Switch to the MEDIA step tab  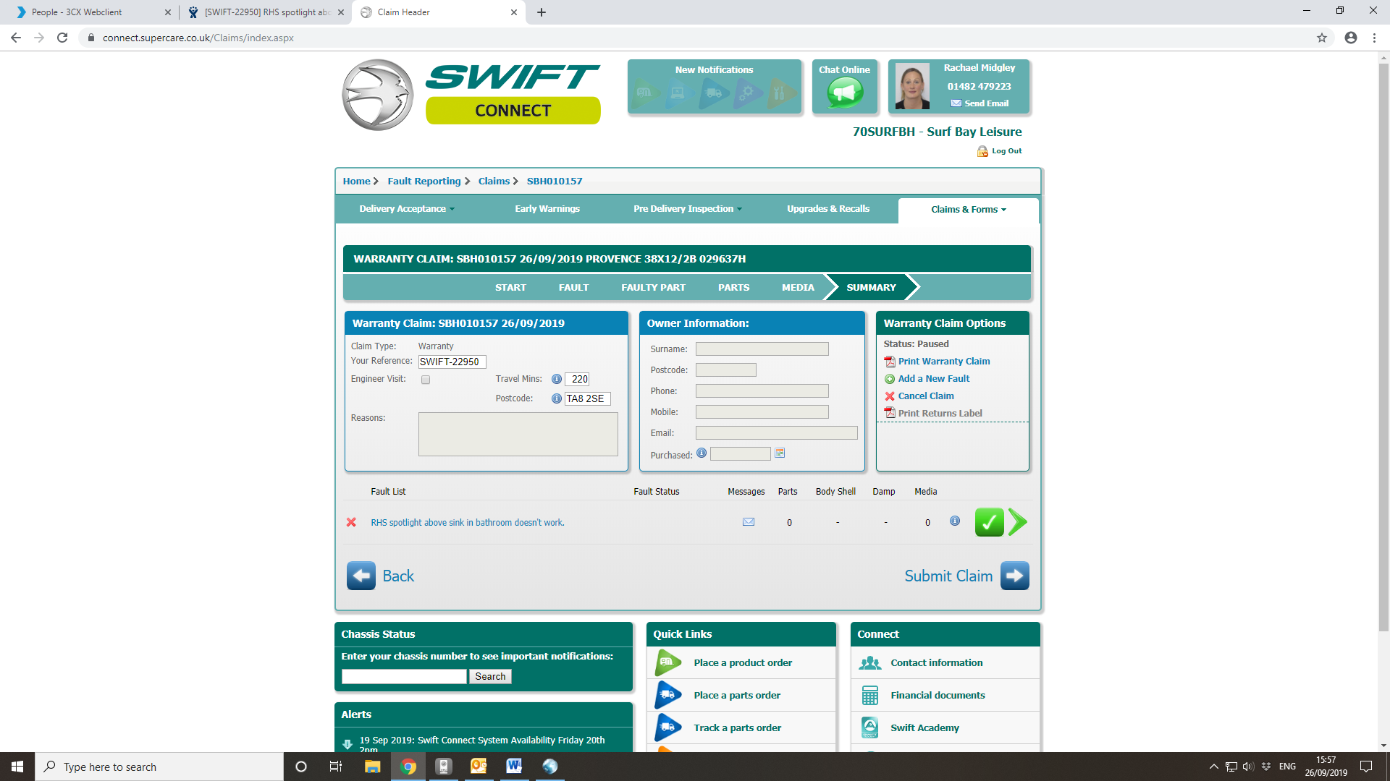tap(798, 287)
